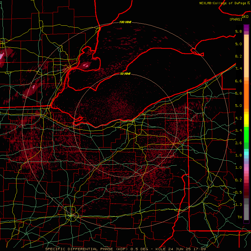The image size is (251, 251).
Task: Click the KCLE station identifier in caption
Action: [x=161, y=249]
